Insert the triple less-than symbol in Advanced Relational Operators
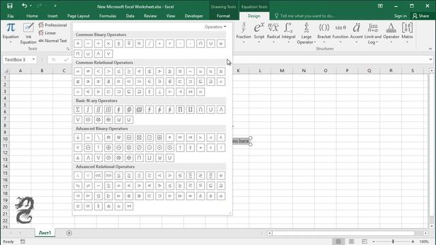This screenshot has width=436, height=245. (x=98, y=176)
